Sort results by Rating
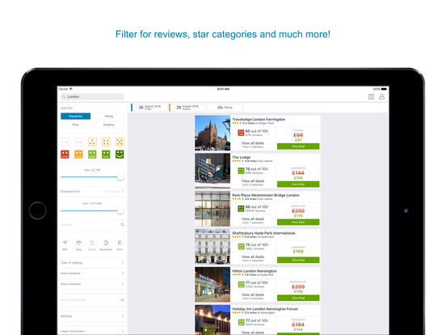The width and height of the screenshot is (446, 335). (109, 117)
